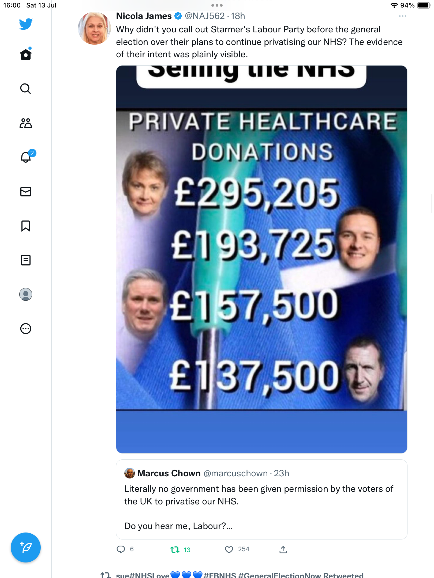Open the multitasking dots at top
The image size is (434, 578).
(217, 5)
